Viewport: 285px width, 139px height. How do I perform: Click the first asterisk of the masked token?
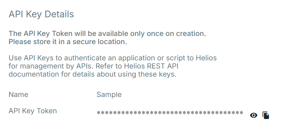[99, 113]
